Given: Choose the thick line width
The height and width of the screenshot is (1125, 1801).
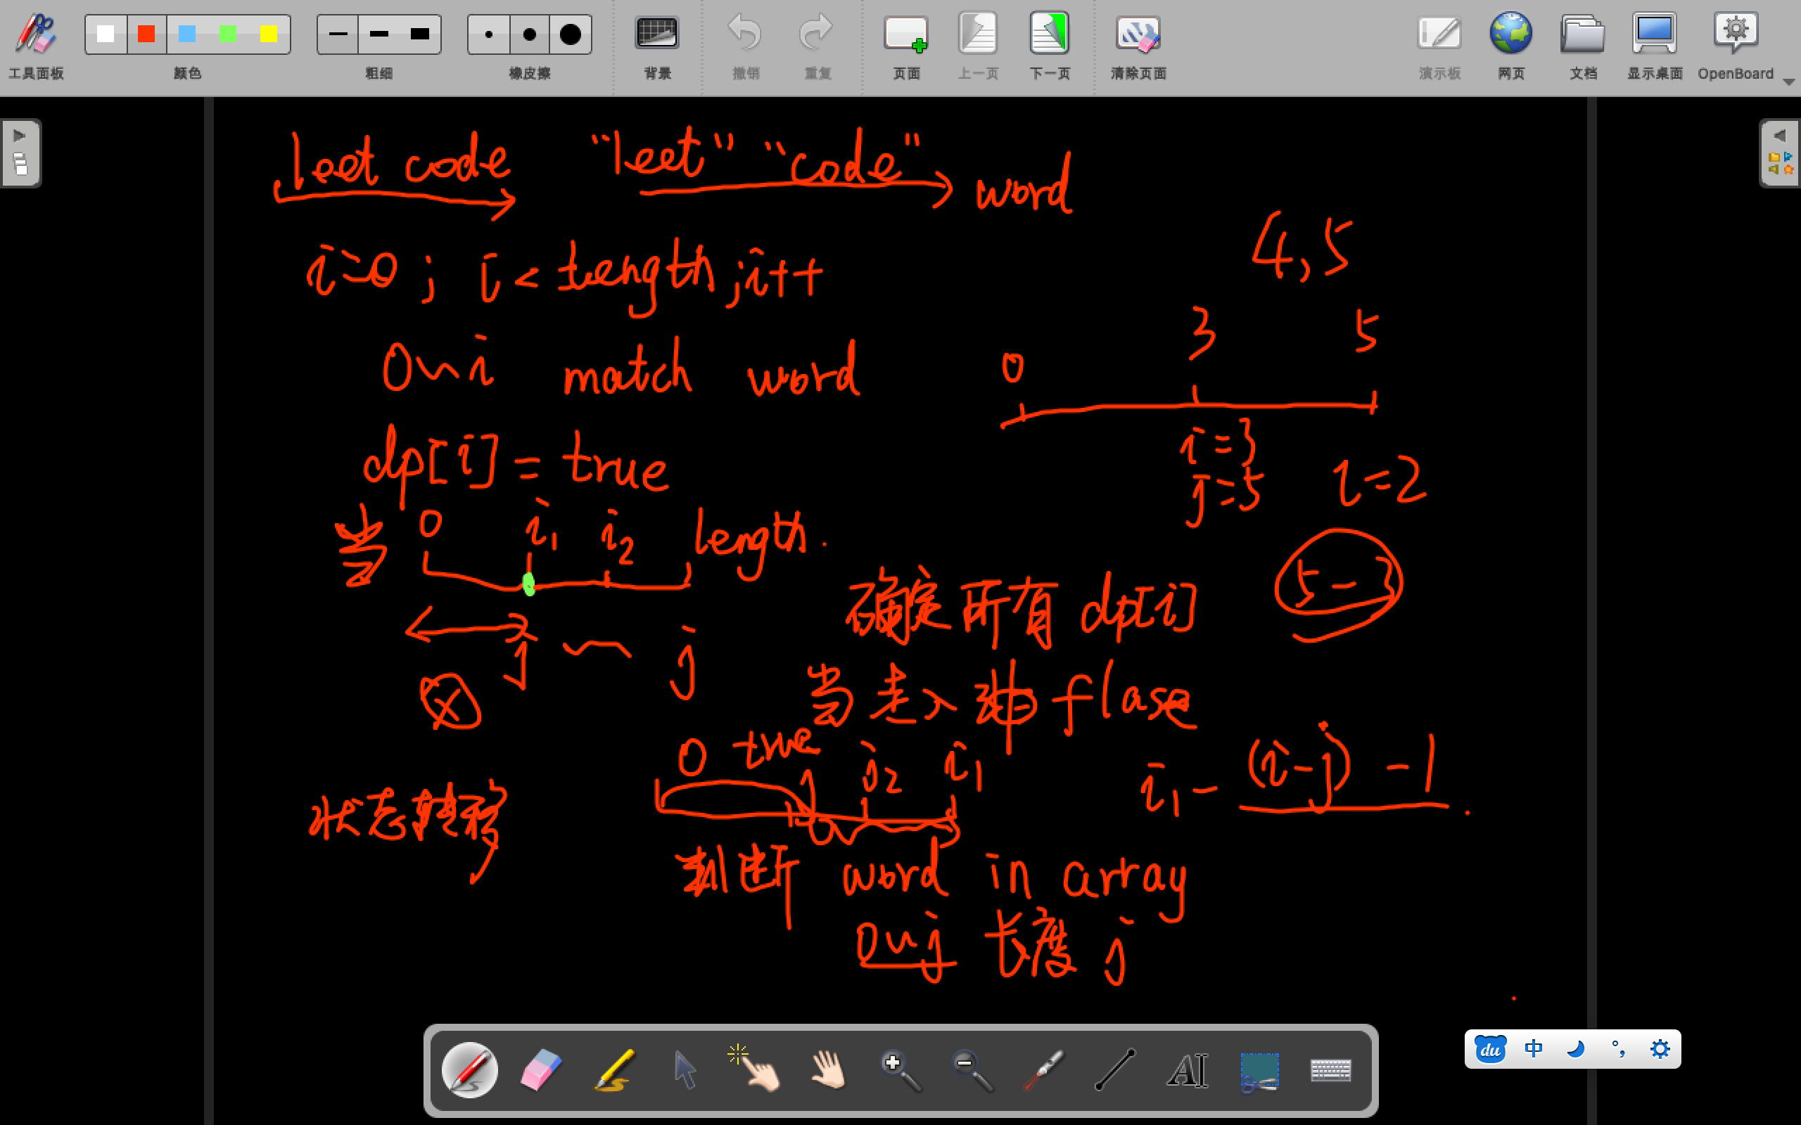Looking at the screenshot, I should pos(421,34).
